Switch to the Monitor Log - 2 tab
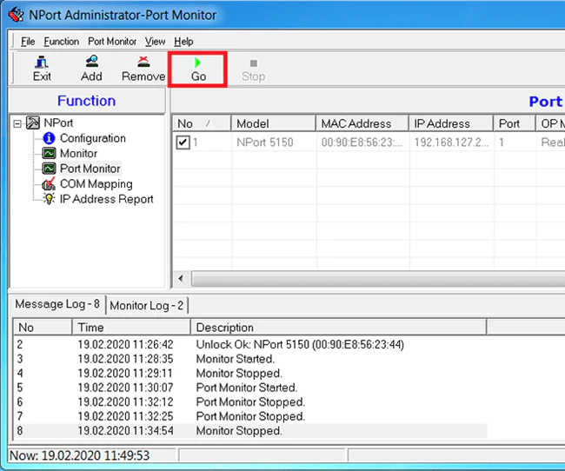This screenshot has height=471, width=565. click(x=147, y=306)
